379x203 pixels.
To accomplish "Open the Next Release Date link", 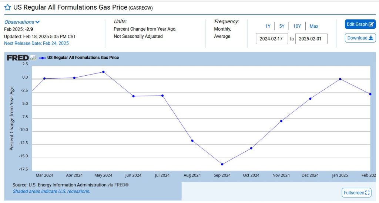I will 36,43.
